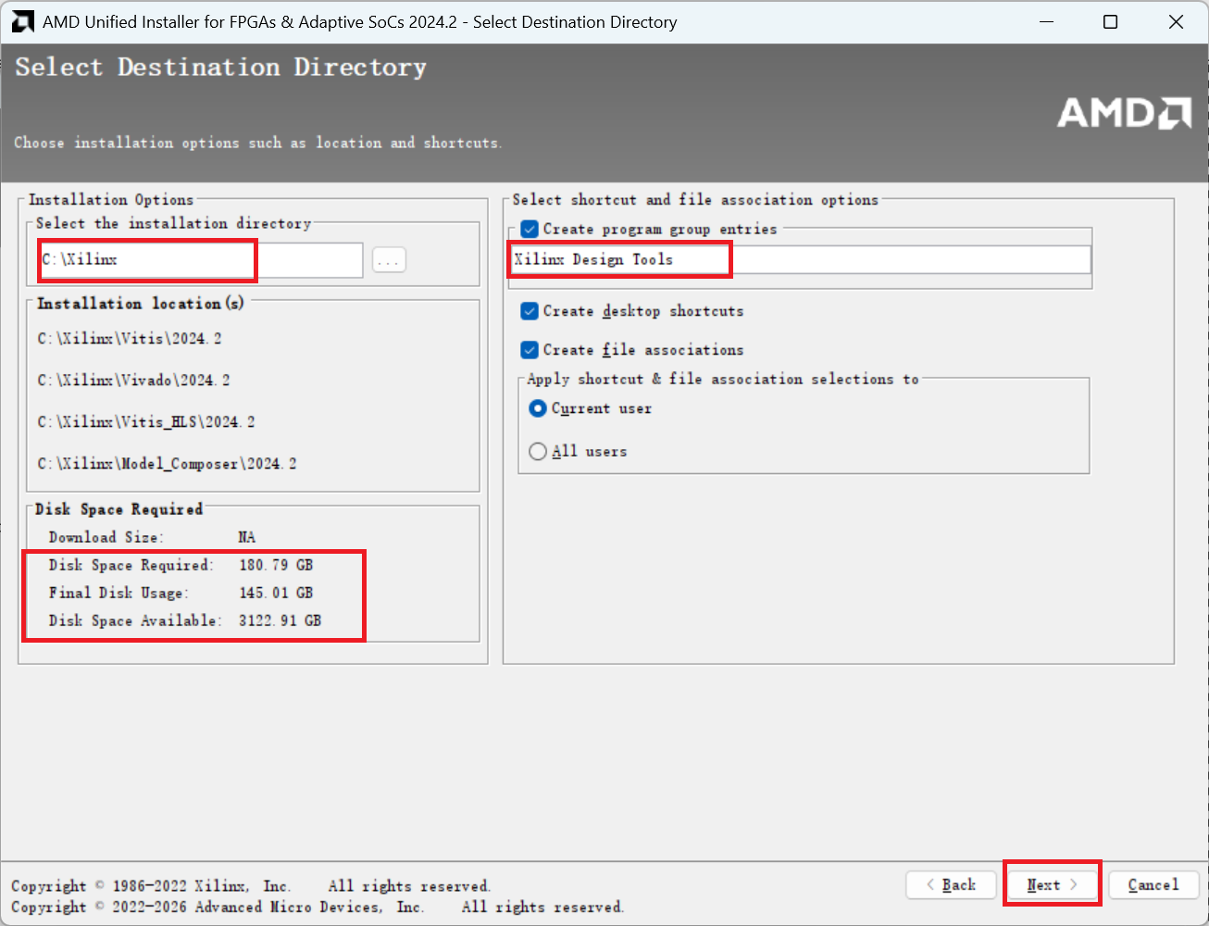The image size is (1209, 926).
Task: Close the AMD Unified Installer window
Action: [x=1176, y=22]
